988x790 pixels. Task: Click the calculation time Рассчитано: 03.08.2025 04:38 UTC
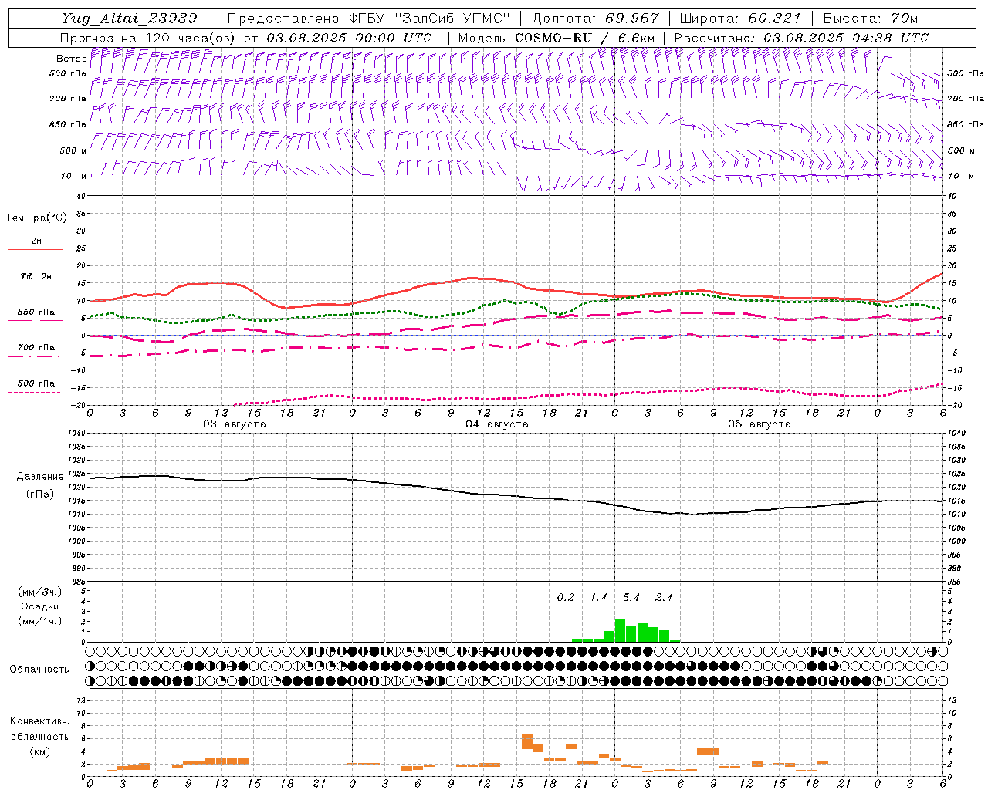pyautogui.click(x=801, y=38)
